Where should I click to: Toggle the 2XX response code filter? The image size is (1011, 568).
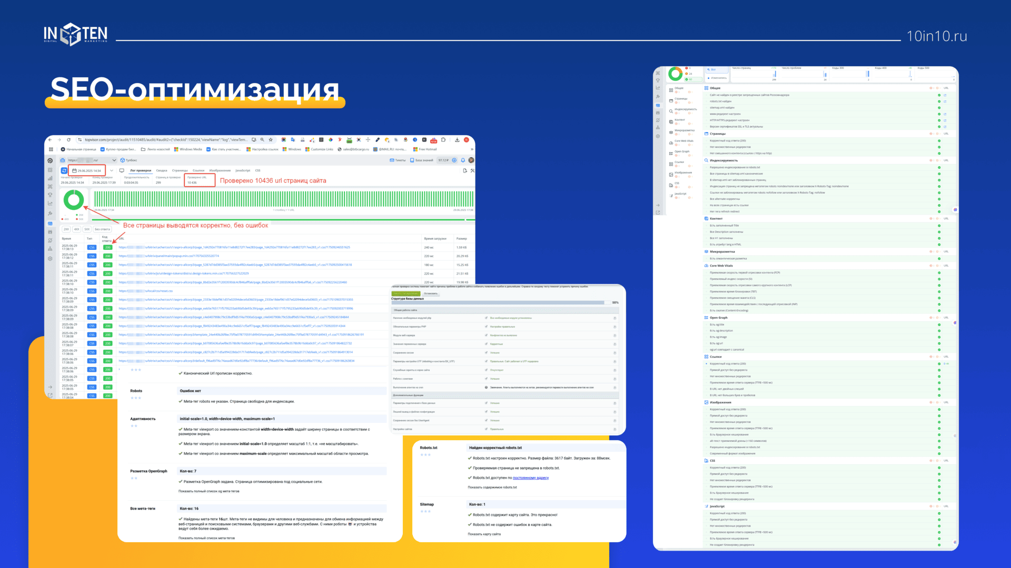pyautogui.click(x=66, y=229)
